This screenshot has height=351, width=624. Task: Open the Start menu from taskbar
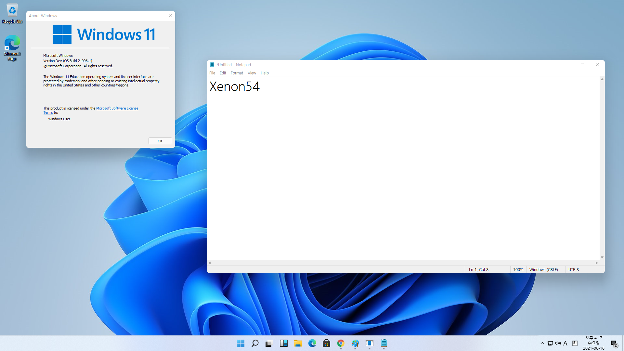(240, 343)
